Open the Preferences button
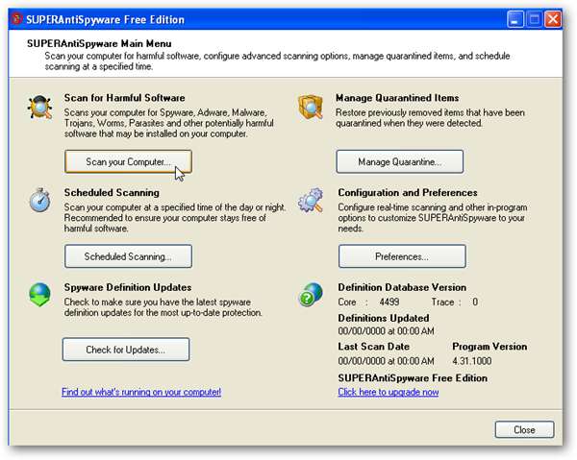Image resolution: width=577 pixels, height=460 pixels. pos(402,256)
